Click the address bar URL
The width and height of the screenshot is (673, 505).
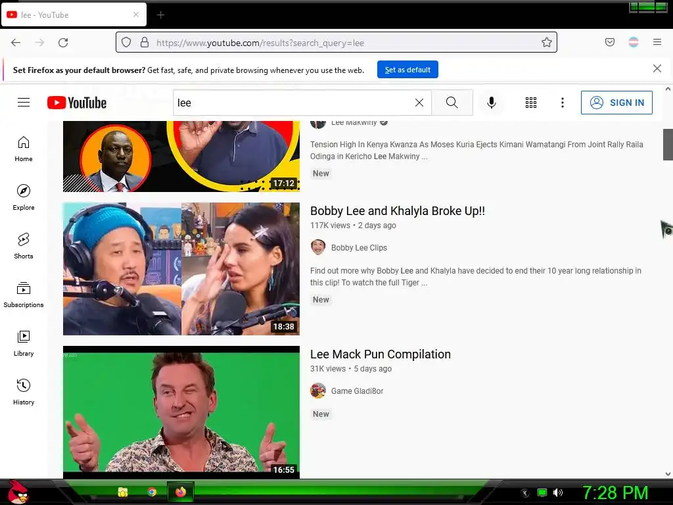tap(260, 43)
